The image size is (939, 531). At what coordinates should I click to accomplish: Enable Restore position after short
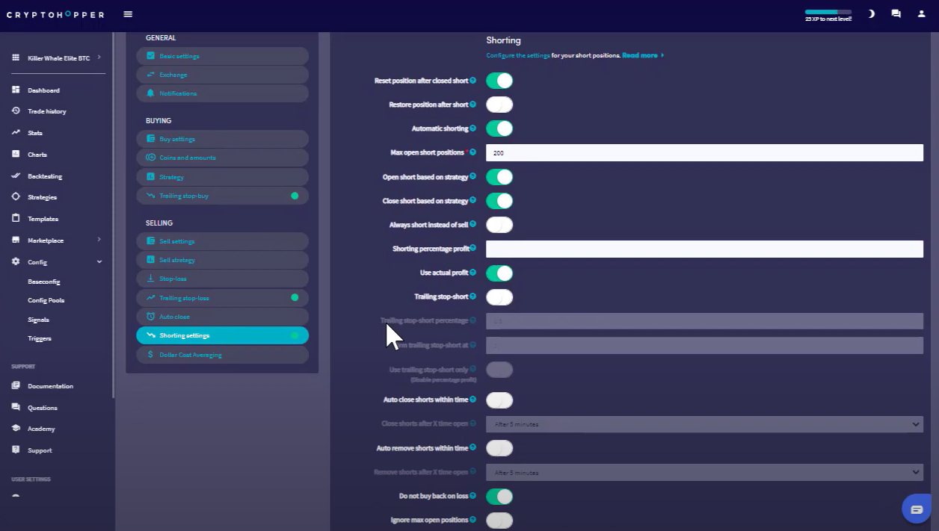tap(499, 105)
